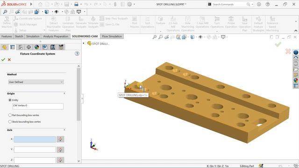The height and width of the screenshot is (168, 299).
Task: Open File Explorer folder icon in task pane
Action: pyautogui.click(x=296, y=69)
